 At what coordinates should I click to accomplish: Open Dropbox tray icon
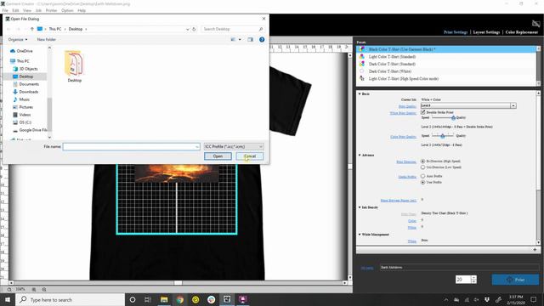coord(487,299)
